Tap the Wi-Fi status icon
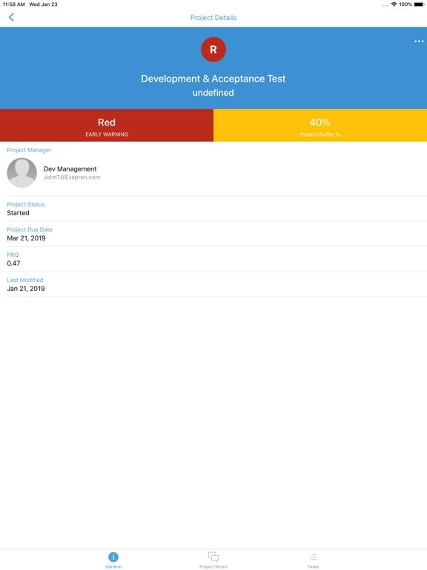The height and width of the screenshot is (570, 427). pos(394,4)
